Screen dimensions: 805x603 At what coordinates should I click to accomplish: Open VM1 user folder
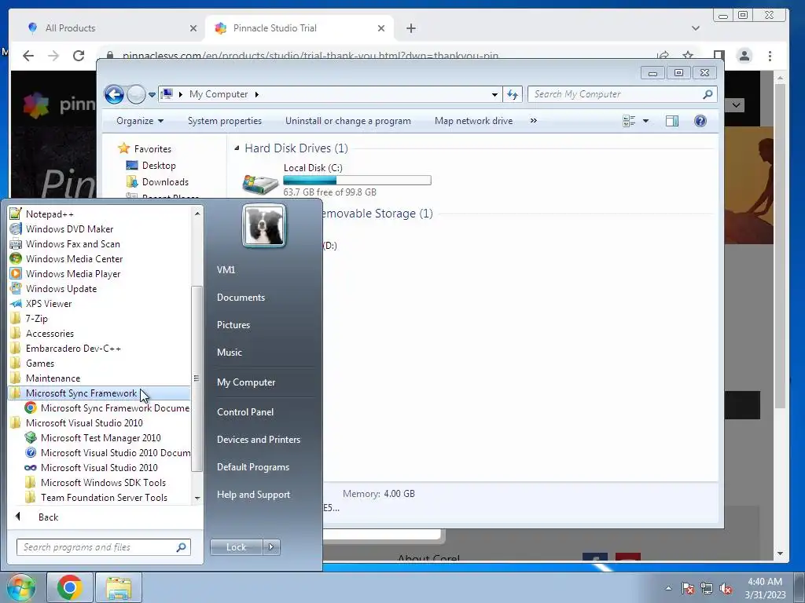[x=226, y=270]
